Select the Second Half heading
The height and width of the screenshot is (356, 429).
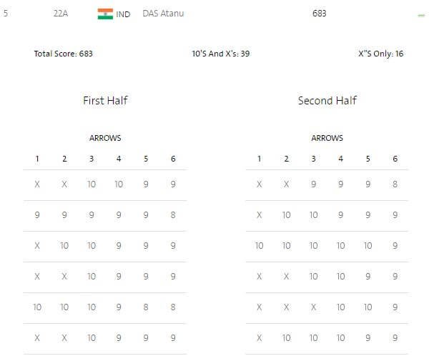pyautogui.click(x=327, y=100)
